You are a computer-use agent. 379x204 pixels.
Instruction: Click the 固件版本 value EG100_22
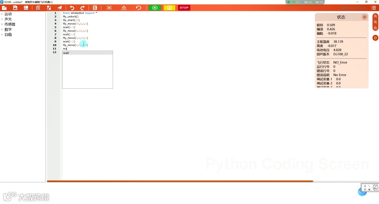coord(340,54)
